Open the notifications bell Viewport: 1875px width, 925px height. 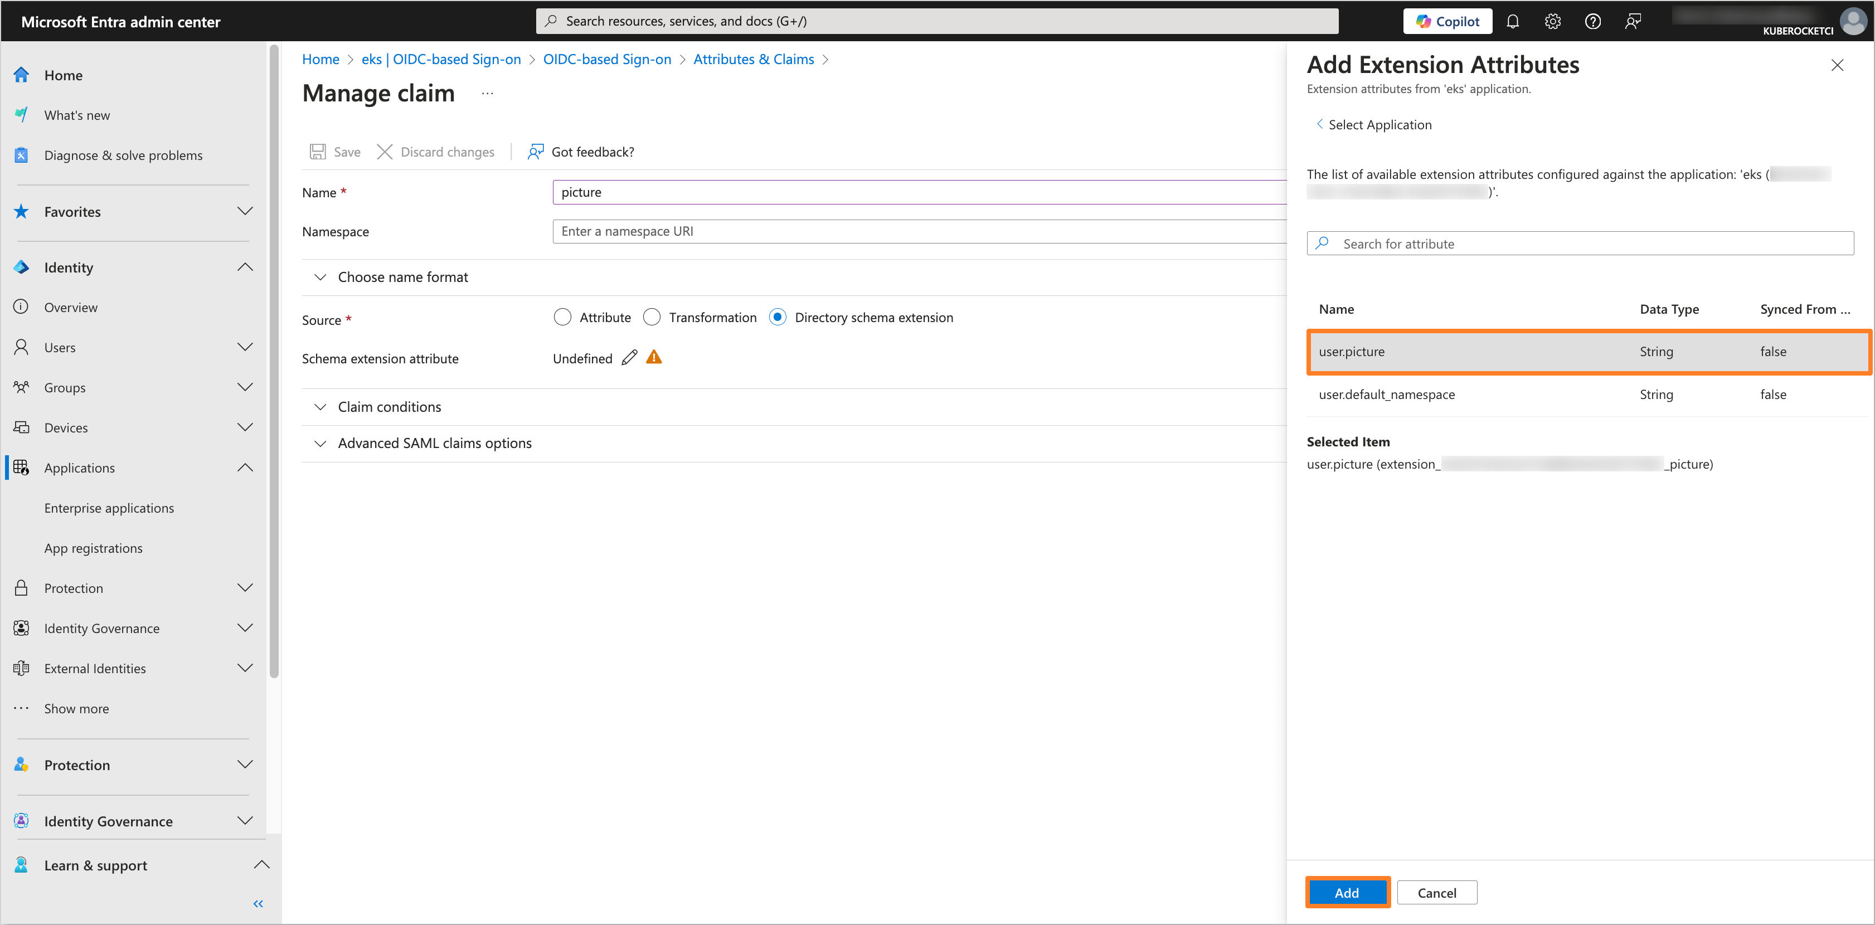(x=1513, y=21)
